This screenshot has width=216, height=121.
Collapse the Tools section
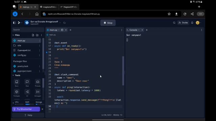(13, 75)
